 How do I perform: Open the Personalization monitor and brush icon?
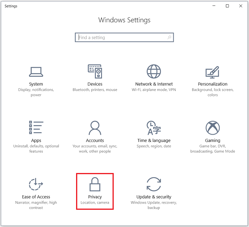[x=213, y=72]
